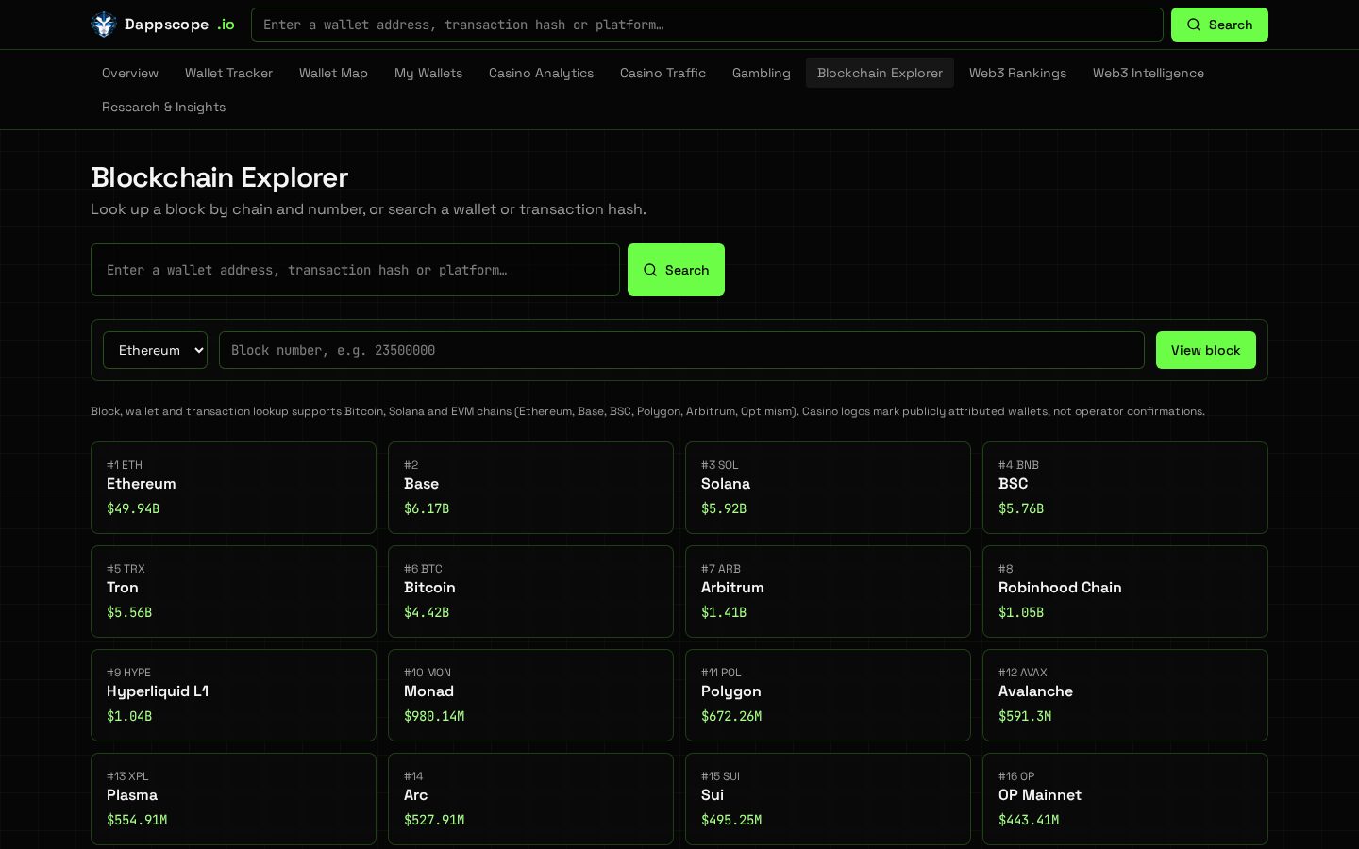Select the Solana chain card
This screenshot has height=849, width=1359.
(x=828, y=488)
